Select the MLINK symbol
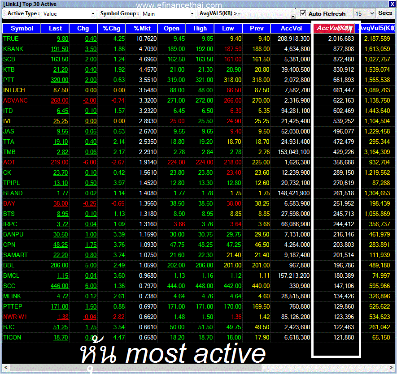Screen dimensions: 397x374 [x=12, y=296]
